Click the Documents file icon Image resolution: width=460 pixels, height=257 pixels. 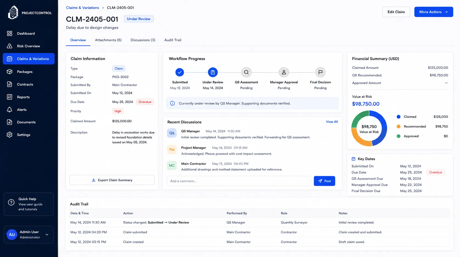tap(10, 122)
